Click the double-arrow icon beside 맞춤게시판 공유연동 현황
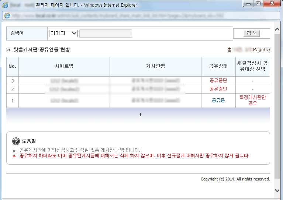283x200 pixels. [8, 50]
